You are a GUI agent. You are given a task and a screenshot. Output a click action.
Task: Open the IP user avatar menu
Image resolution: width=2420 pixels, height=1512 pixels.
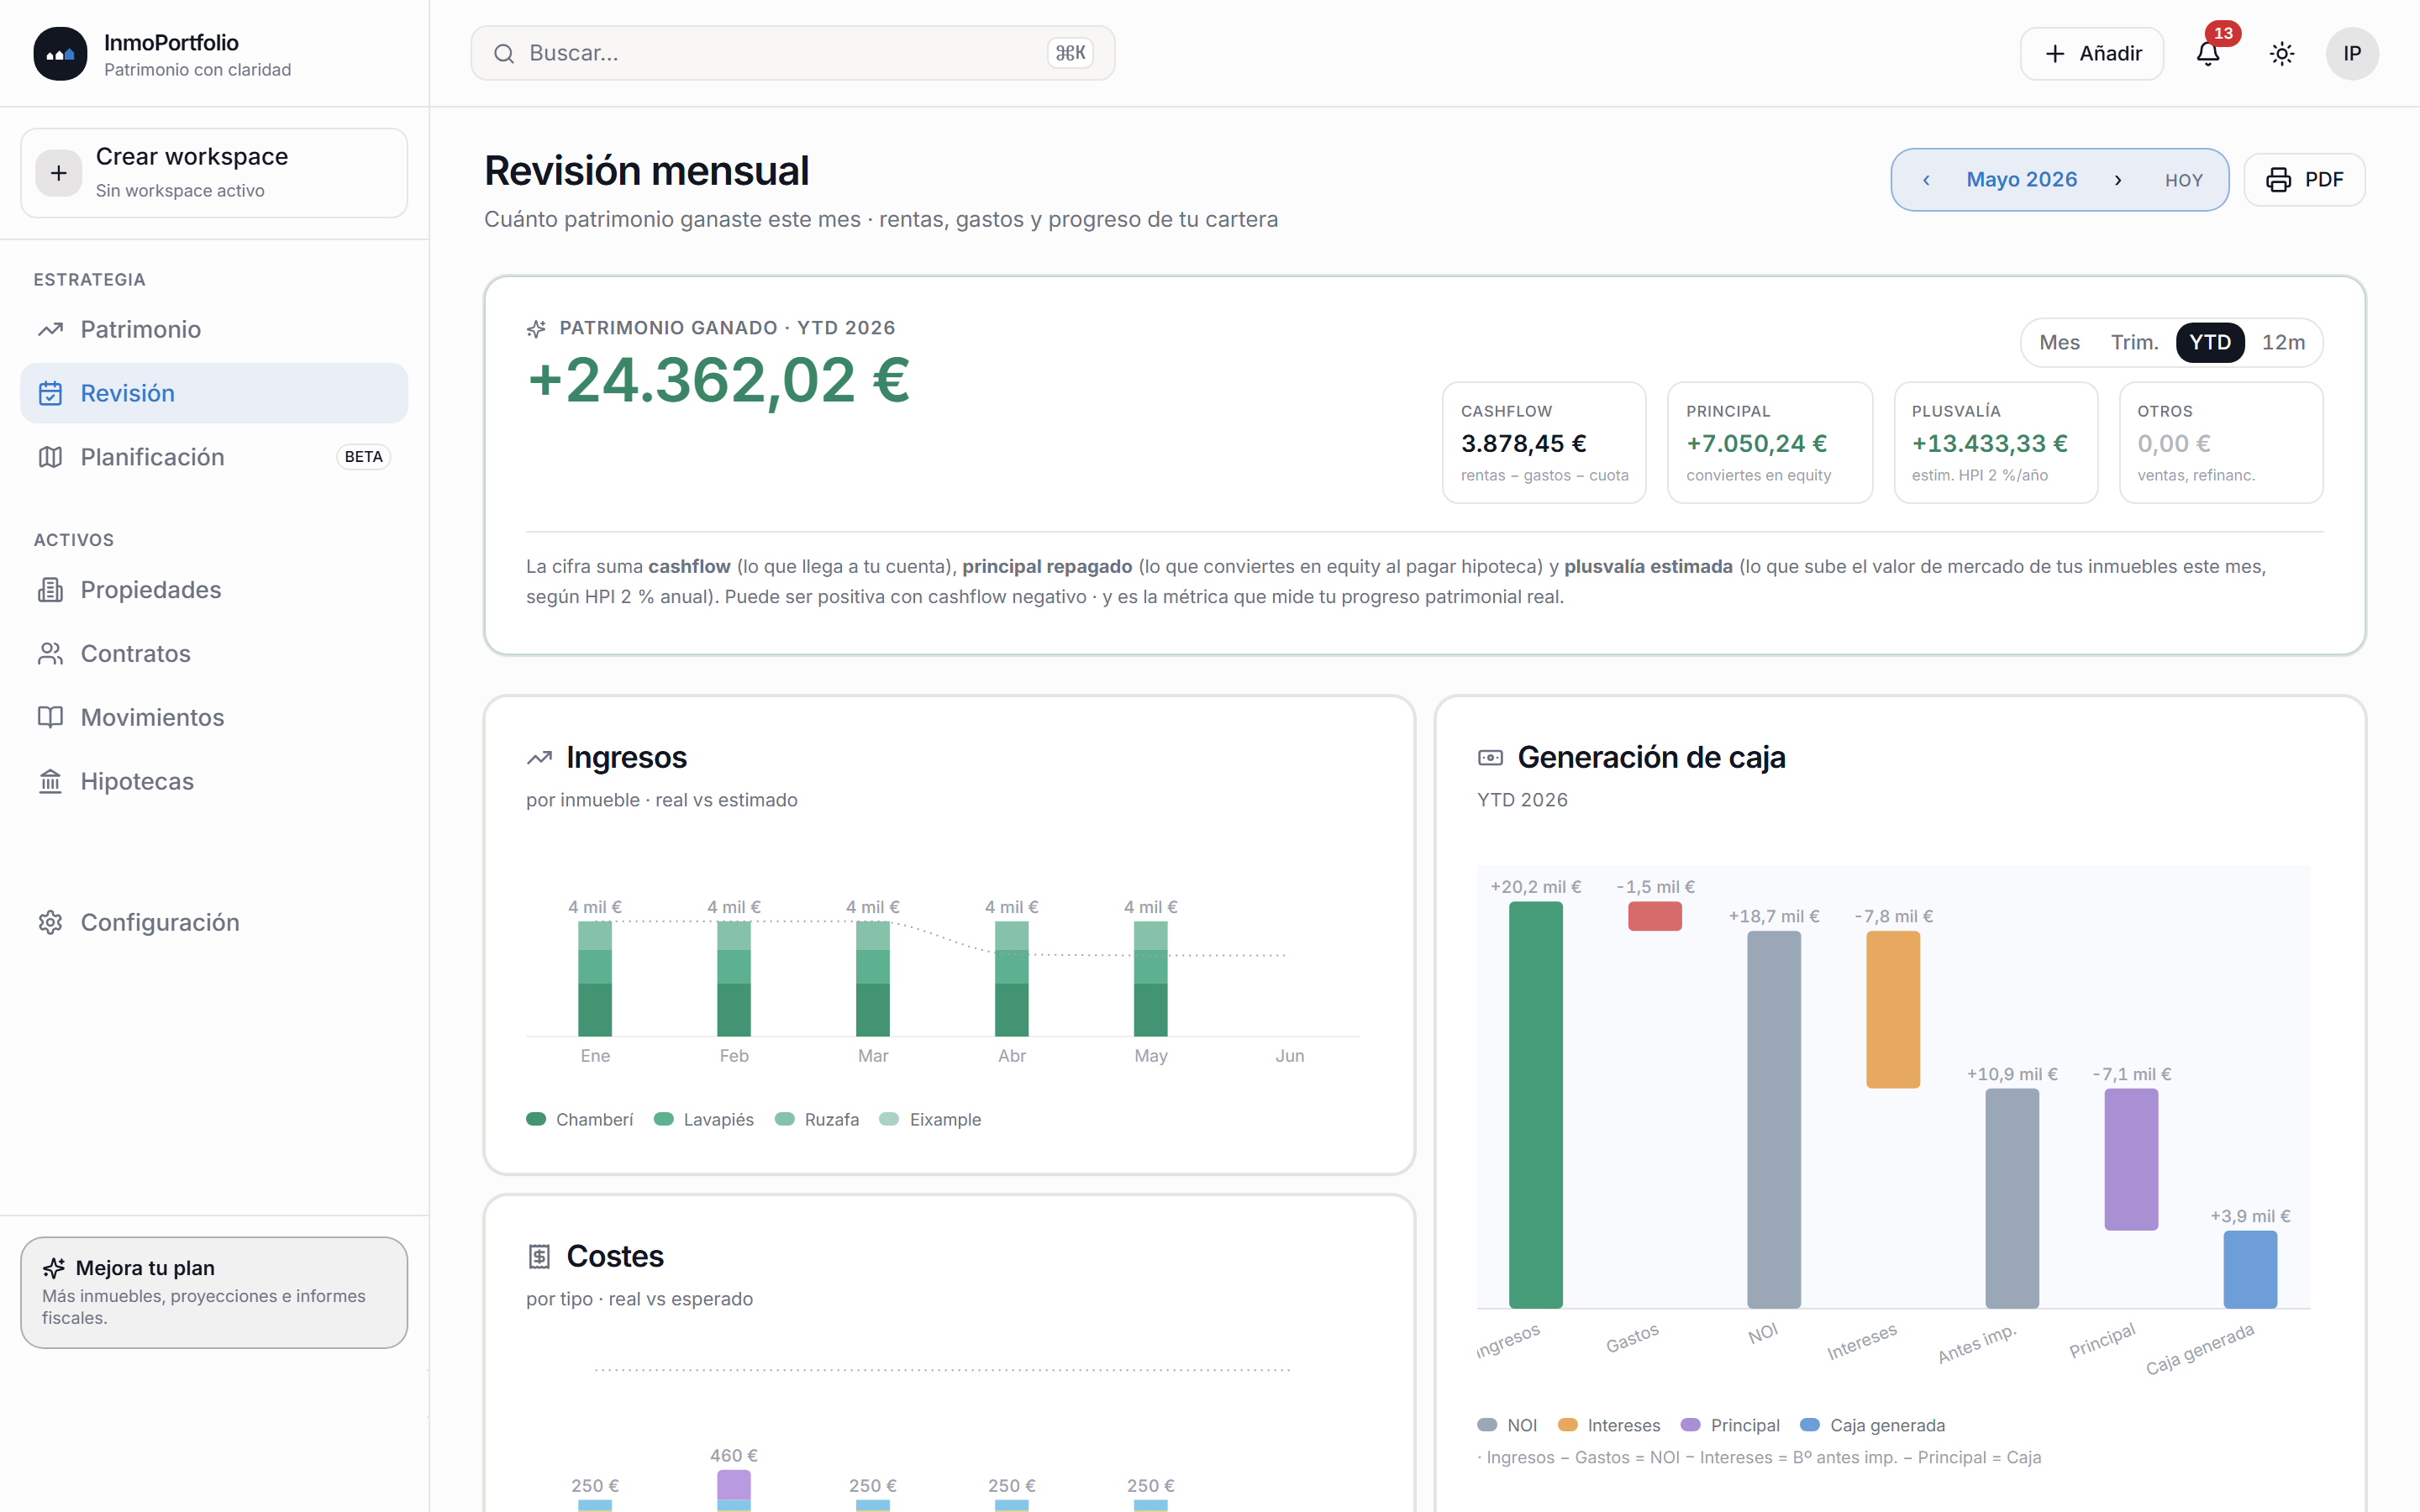[2352, 53]
